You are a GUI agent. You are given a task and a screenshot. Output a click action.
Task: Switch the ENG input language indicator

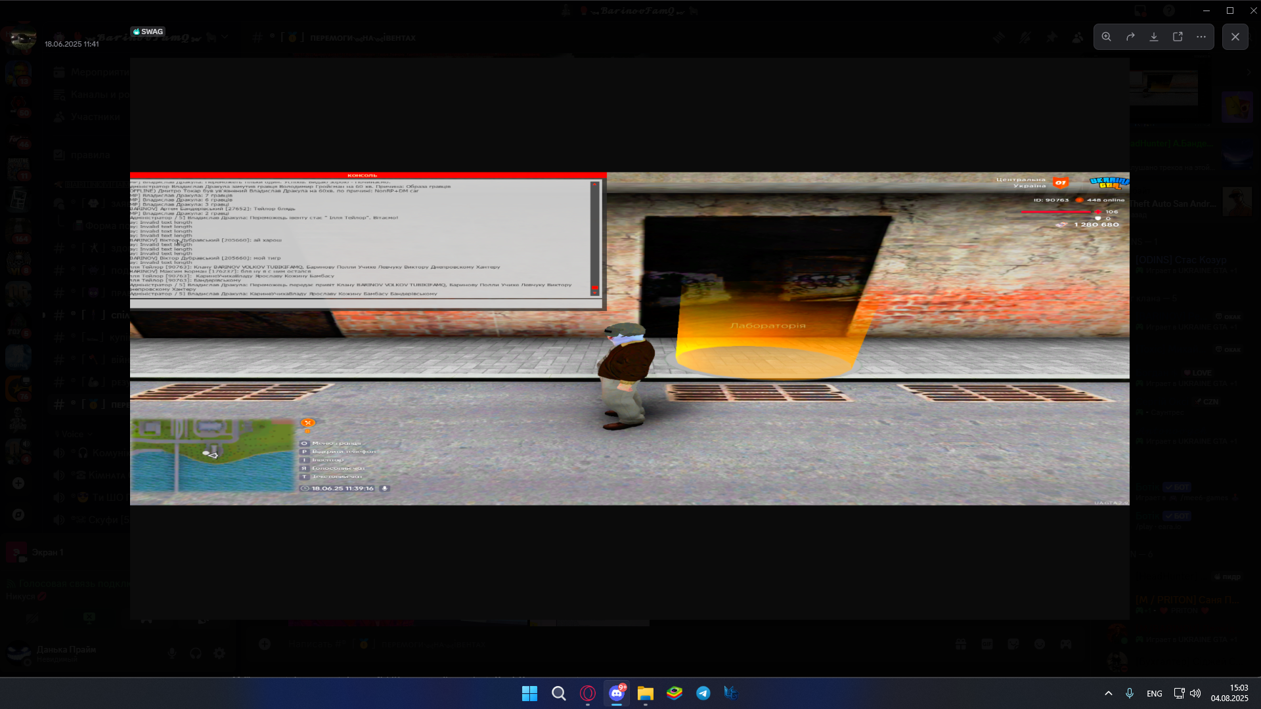coord(1155,694)
